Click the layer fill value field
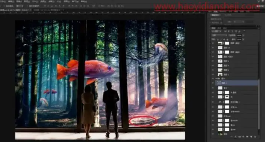 click(239, 39)
